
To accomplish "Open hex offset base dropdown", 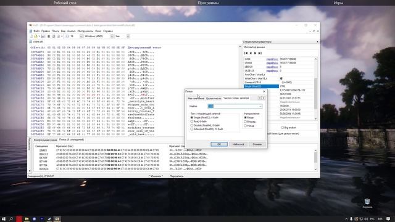I will click(x=128, y=36).
